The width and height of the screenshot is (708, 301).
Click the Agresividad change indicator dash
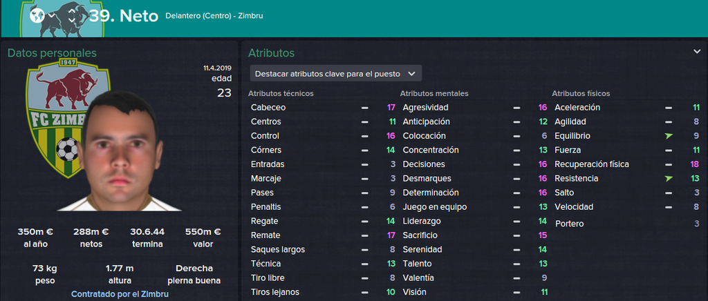(x=516, y=108)
